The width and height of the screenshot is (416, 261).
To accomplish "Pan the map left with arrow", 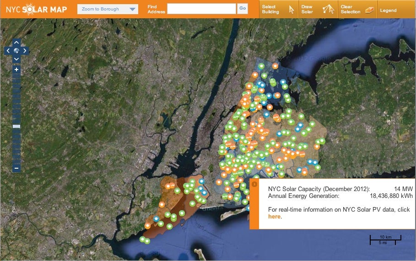I will 8,51.
